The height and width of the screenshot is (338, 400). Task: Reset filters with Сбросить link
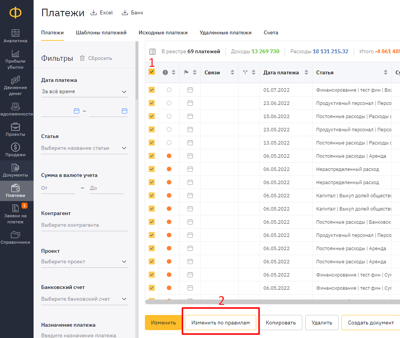100,58
